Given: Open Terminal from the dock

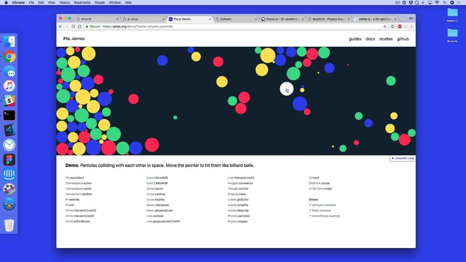Looking at the screenshot, I should tap(9, 115).
